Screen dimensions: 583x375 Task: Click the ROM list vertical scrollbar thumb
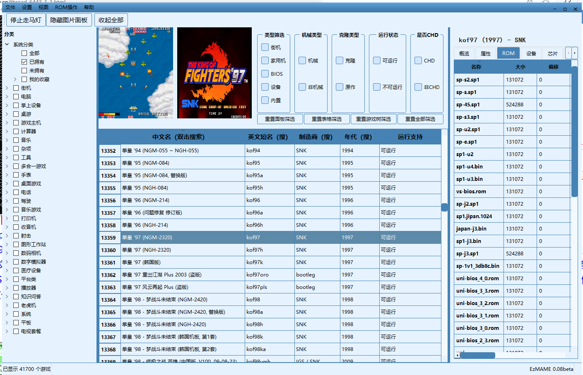(x=574, y=132)
